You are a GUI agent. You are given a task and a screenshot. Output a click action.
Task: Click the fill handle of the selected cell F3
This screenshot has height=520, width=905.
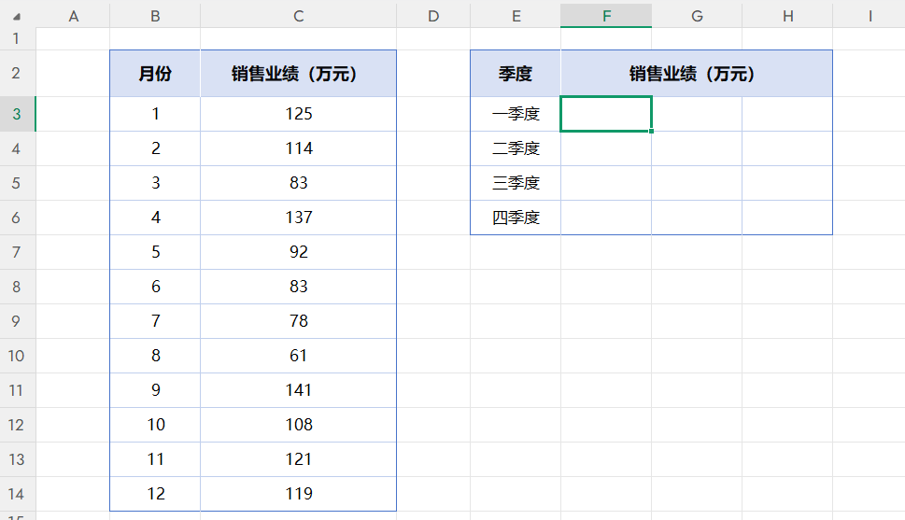pos(652,132)
